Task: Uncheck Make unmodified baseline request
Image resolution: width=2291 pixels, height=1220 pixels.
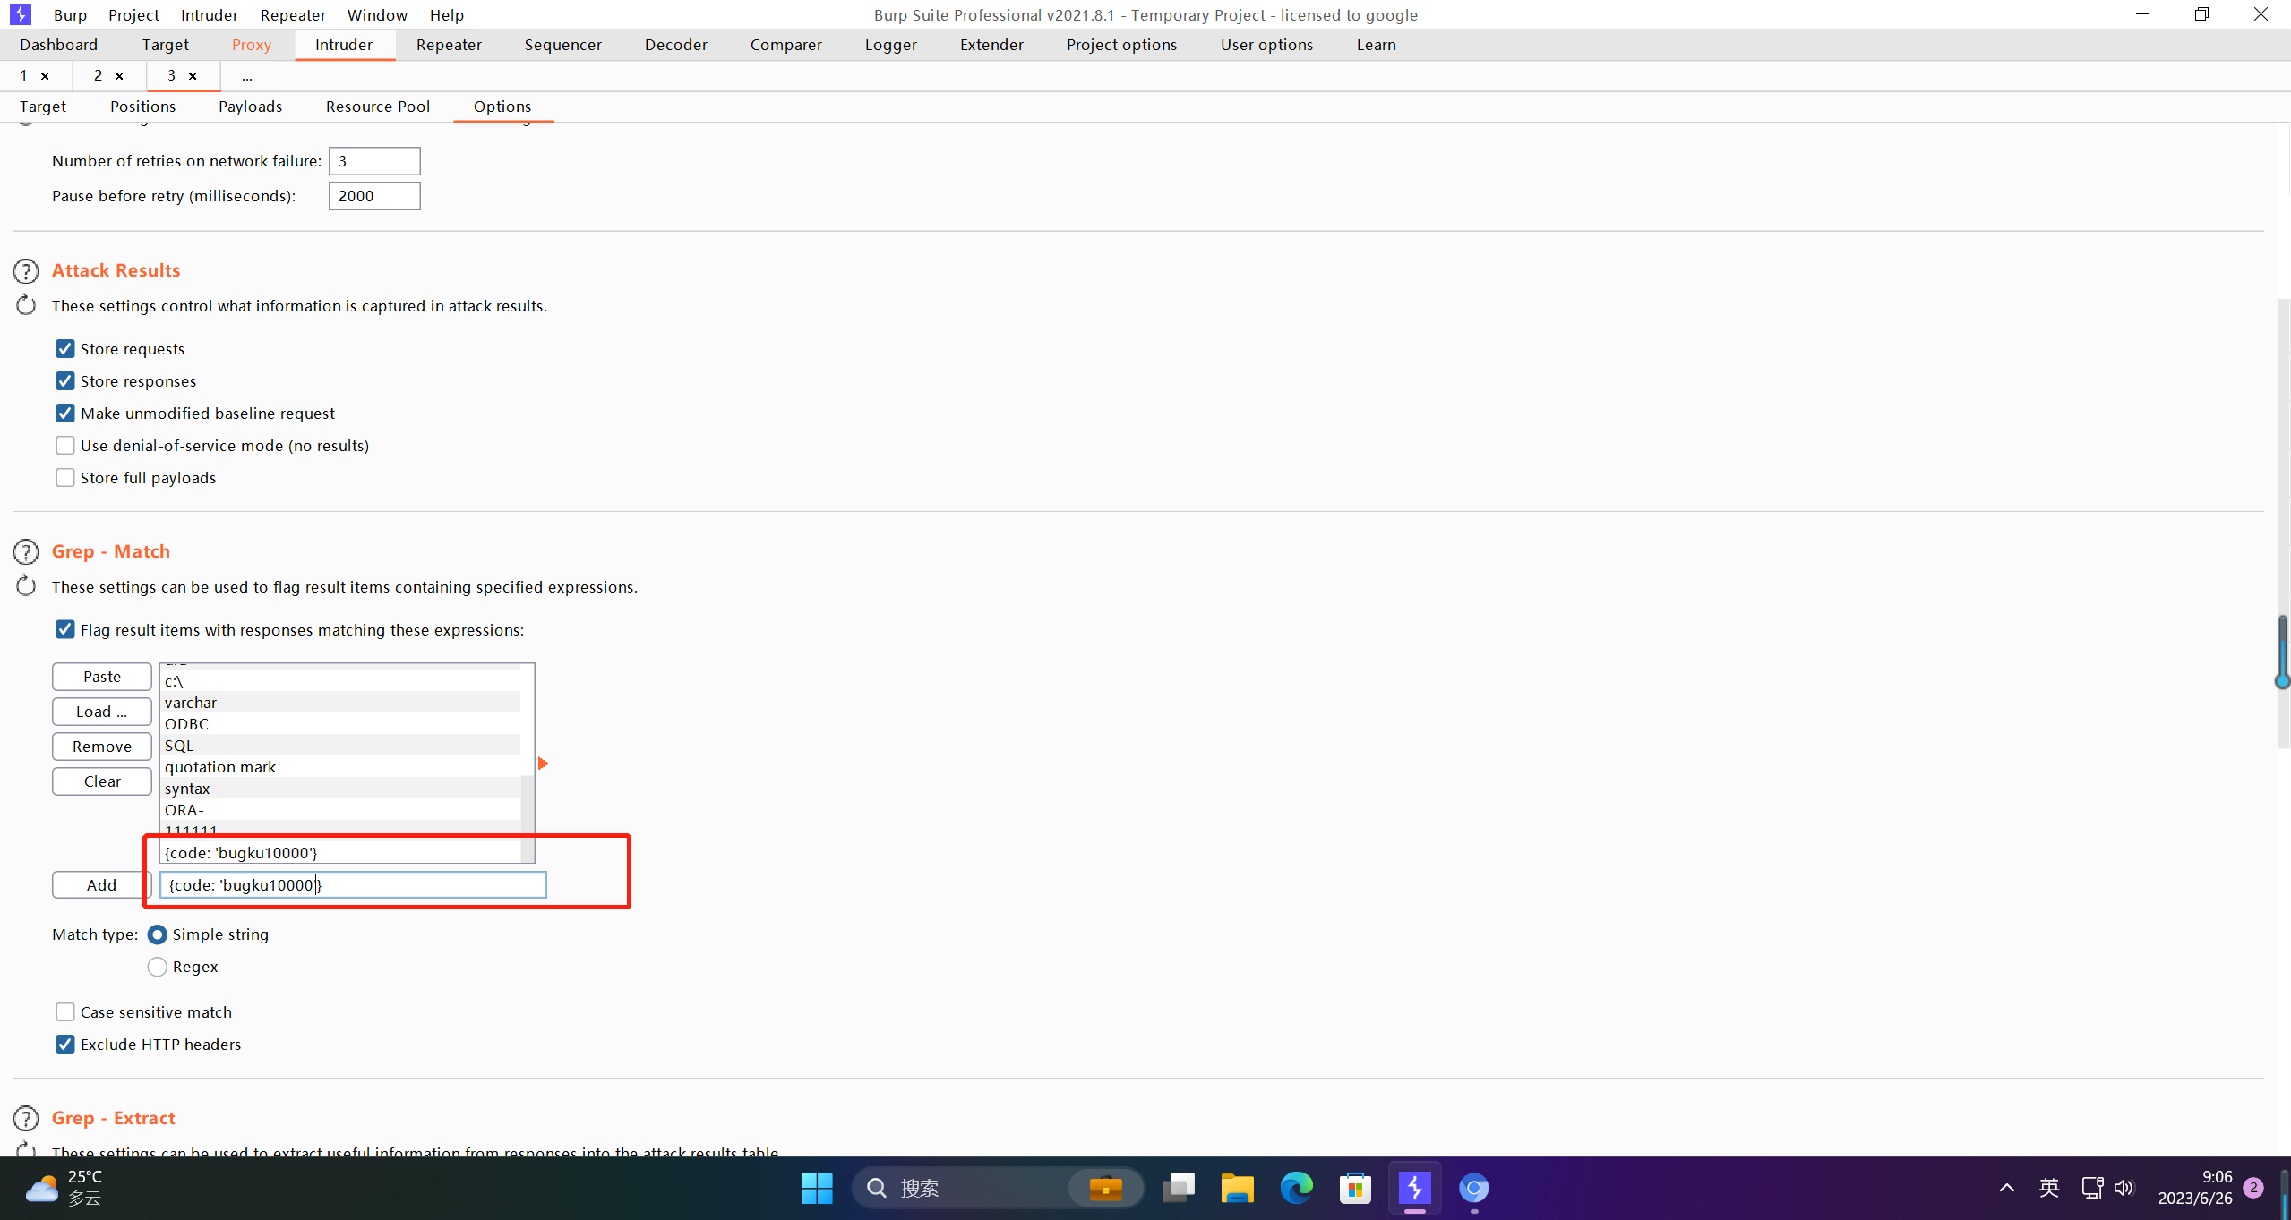Action: tap(65, 413)
